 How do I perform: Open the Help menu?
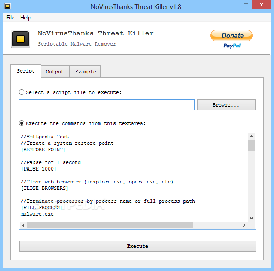25,18
